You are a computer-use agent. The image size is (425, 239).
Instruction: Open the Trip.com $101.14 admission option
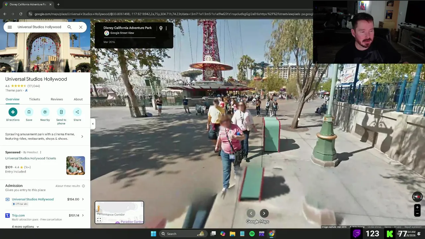tap(45, 217)
